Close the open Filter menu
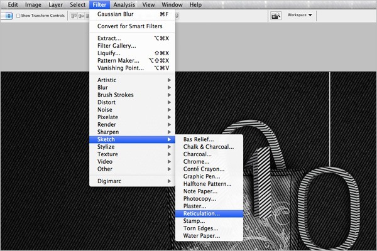The height and width of the screenshot is (251, 377). [x=99, y=4]
